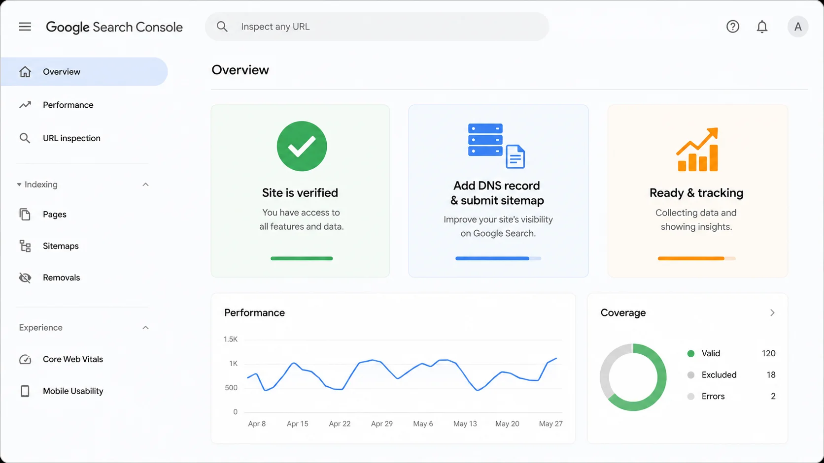
Task: Click the Excluded legend label
Action: click(x=719, y=375)
